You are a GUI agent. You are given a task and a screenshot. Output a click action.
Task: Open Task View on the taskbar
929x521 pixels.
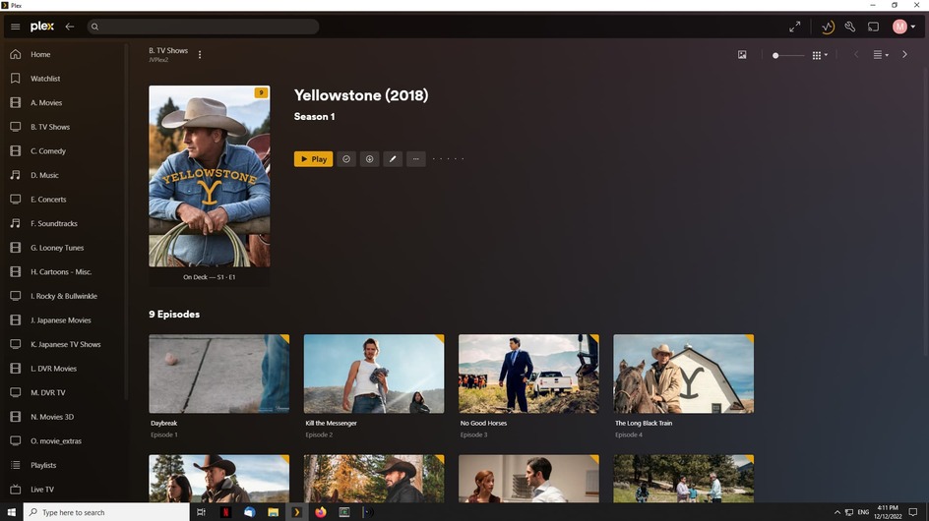[x=201, y=512]
